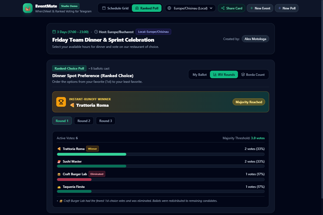
Task: Click the burger icon beside Craft Burger Lab row
Action: pyautogui.click(x=59, y=174)
